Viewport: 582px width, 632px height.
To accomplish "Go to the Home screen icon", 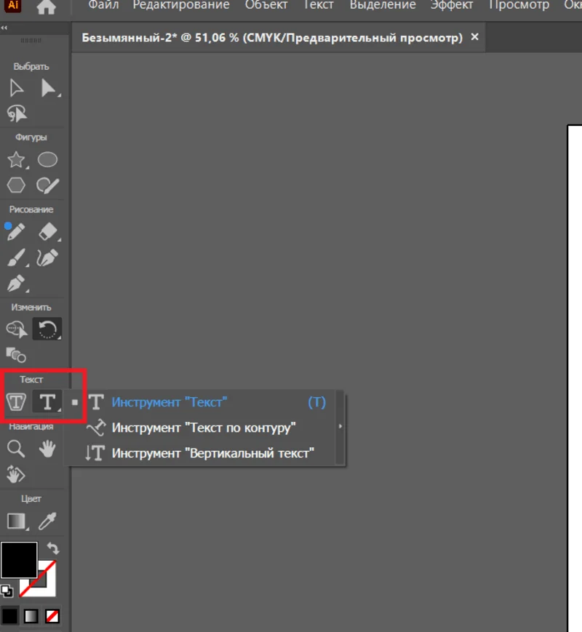I will pos(46,7).
